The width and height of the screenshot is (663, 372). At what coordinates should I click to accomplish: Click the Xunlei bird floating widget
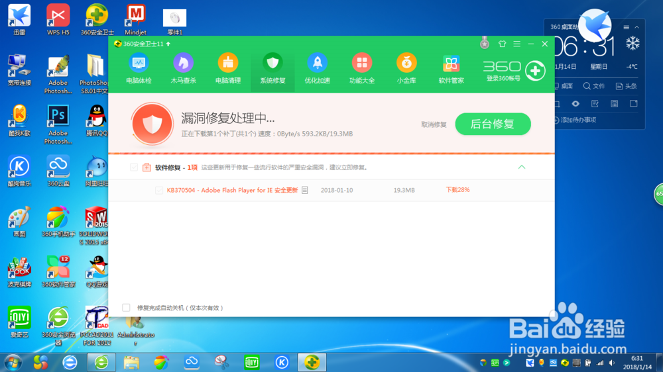click(595, 25)
